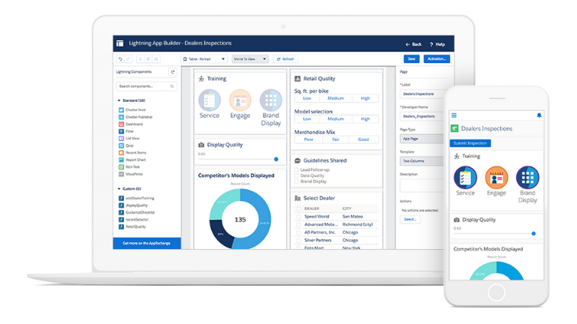The height and width of the screenshot is (324, 577).
Task: Go Back from the App Builder header
Action: click(x=414, y=44)
